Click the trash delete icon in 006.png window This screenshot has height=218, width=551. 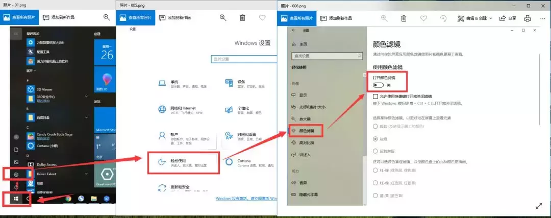tap(404, 18)
